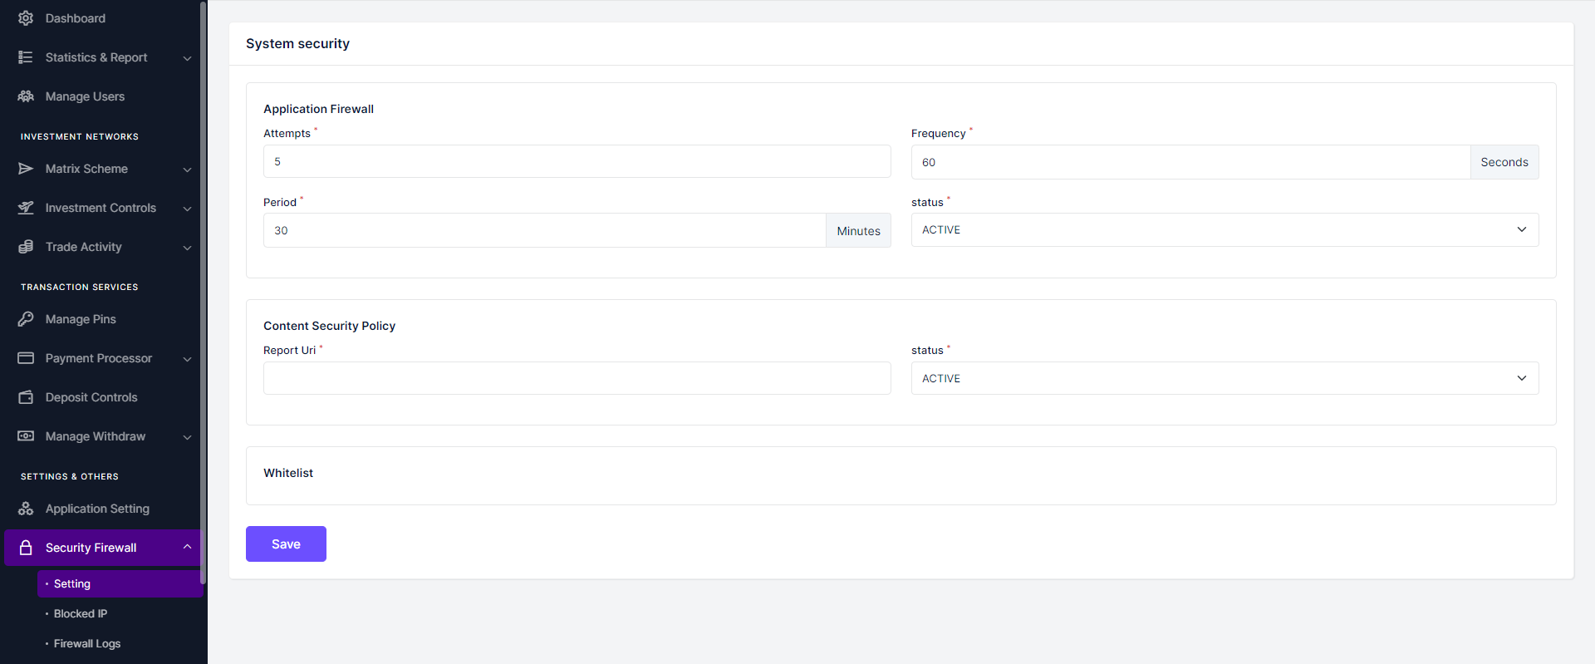Click the Content Security Policy title
The height and width of the screenshot is (664, 1595).
329,326
